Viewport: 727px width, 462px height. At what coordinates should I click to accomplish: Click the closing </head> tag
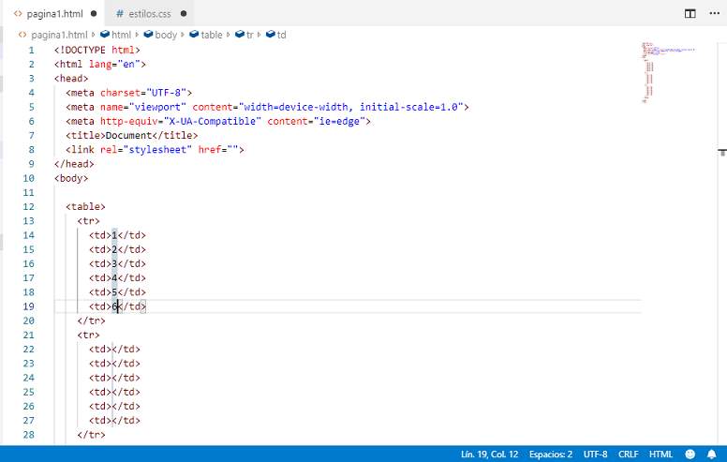coord(74,164)
